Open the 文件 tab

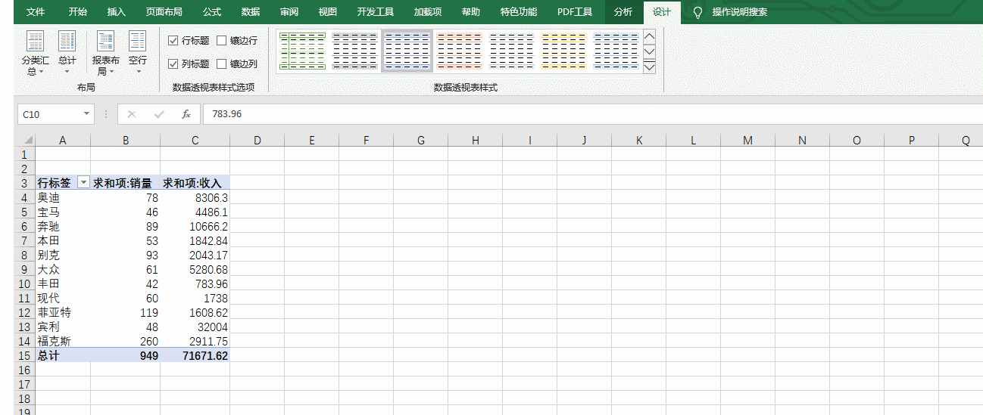36,12
